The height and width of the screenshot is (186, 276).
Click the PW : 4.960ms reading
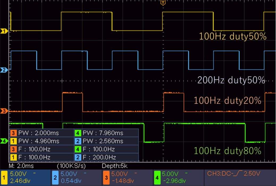click(39, 141)
